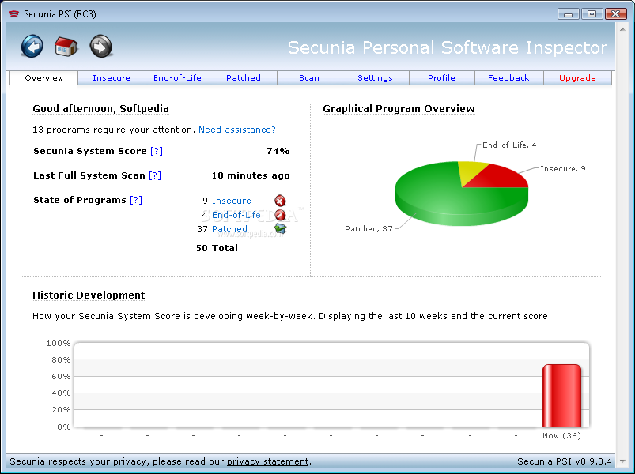
Task: Click the 'Historic Development' heading
Action: click(x=89, y=295)
